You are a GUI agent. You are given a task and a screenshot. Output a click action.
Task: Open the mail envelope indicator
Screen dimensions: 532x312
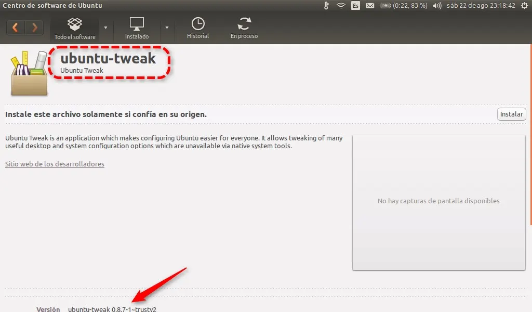pyautogui.click(x=370, y=6)
